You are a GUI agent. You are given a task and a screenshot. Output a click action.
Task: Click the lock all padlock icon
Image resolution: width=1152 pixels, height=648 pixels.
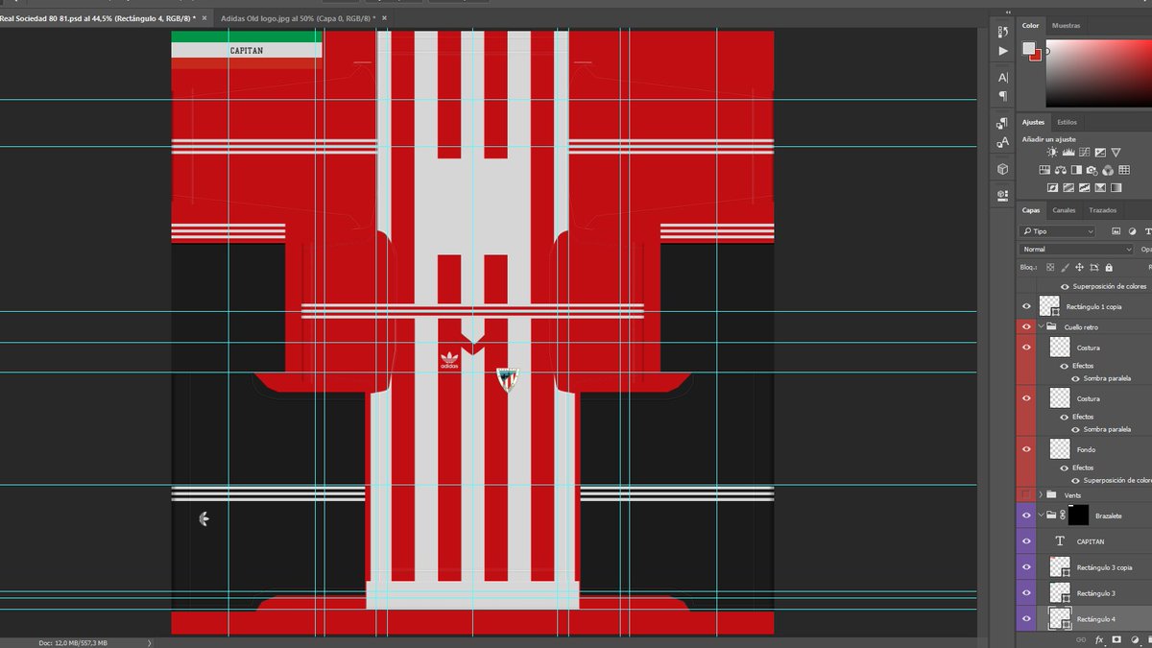click(x=1109, y=268)
